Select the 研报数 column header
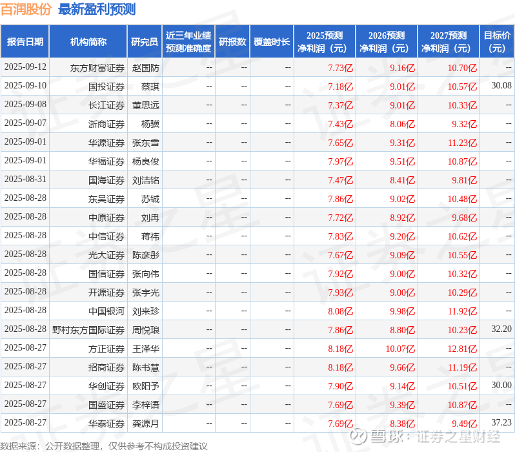This screenshot has width=515, height=452. coord(232,42)
